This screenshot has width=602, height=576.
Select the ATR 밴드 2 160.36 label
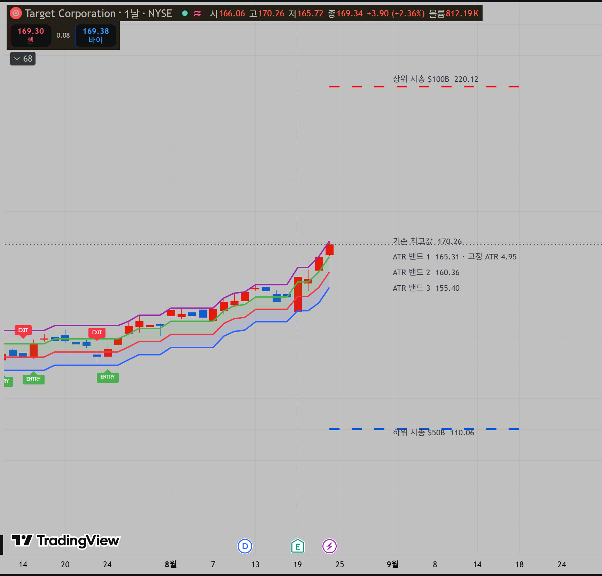[426, 272]
